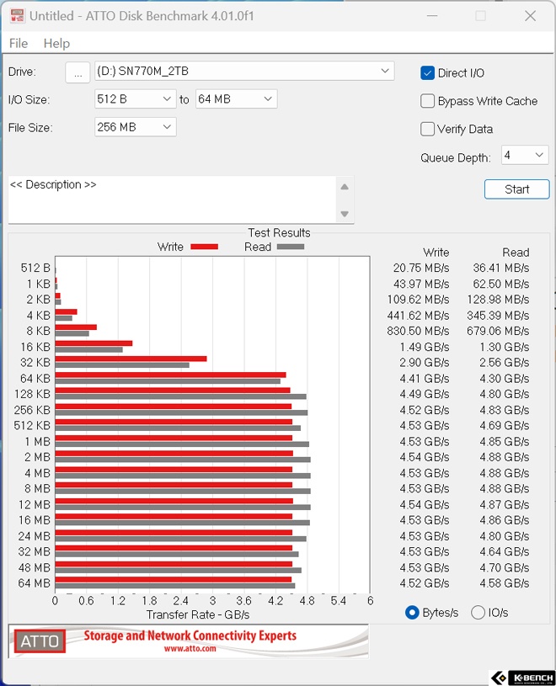
Task: Enable the Verify Data checkbox
Action: 427,129
